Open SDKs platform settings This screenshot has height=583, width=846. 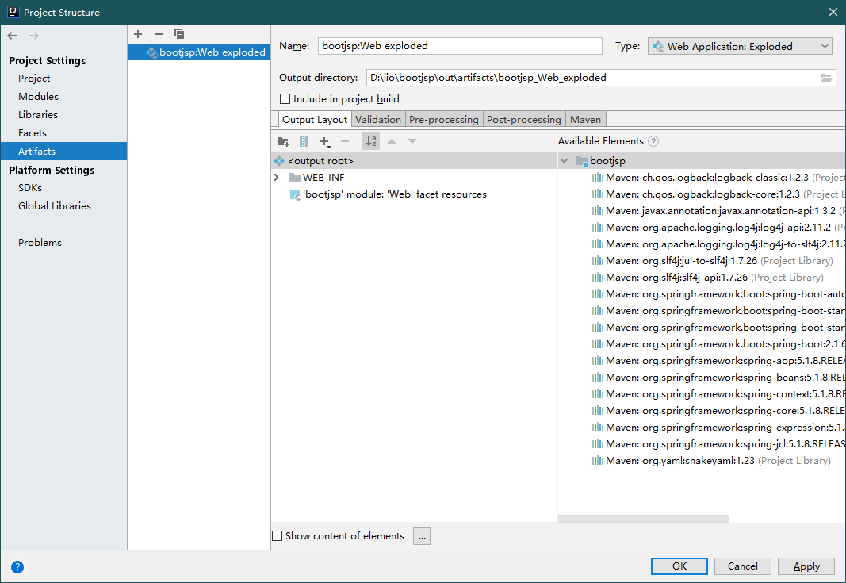[29, 188]
